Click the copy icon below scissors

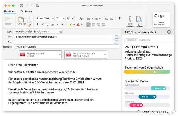tap(29, 21)
